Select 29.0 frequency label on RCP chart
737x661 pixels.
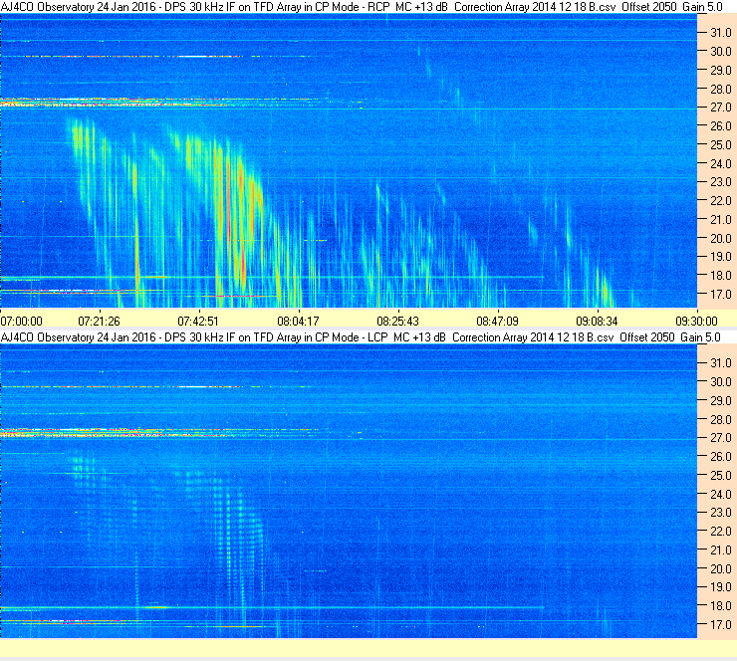(x=721, y=71)
